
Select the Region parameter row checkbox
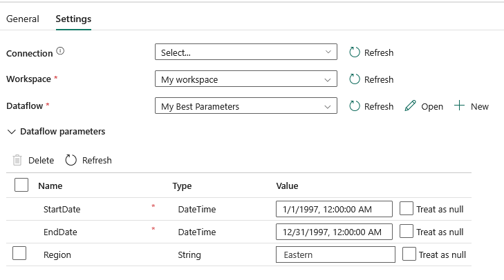pyautogui.click(x=20, y=254)
